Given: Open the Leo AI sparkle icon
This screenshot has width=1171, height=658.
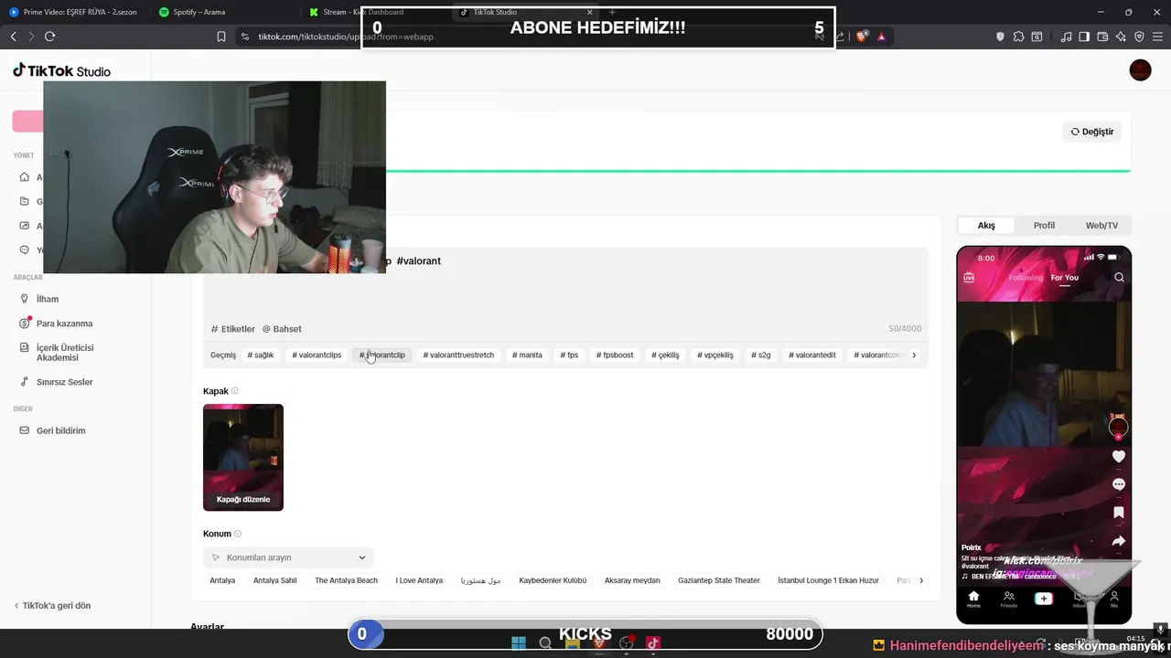Looking at the screenshot, I should [1121, 37].
